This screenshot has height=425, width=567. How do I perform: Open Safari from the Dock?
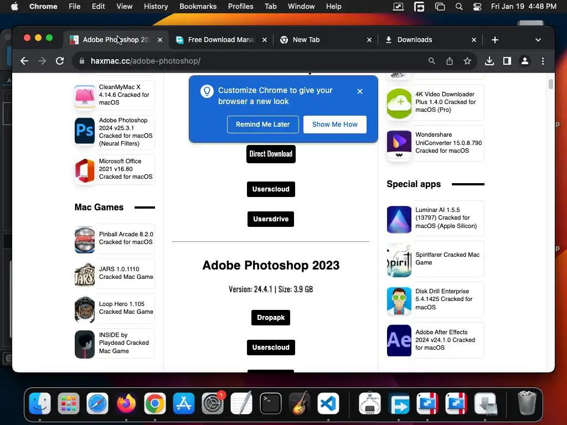[97, 403]
